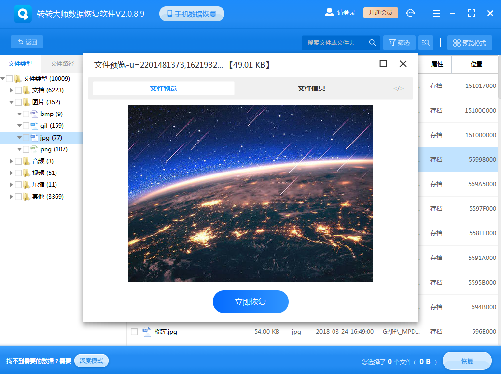Open customer service headset icon

[410, 13]
